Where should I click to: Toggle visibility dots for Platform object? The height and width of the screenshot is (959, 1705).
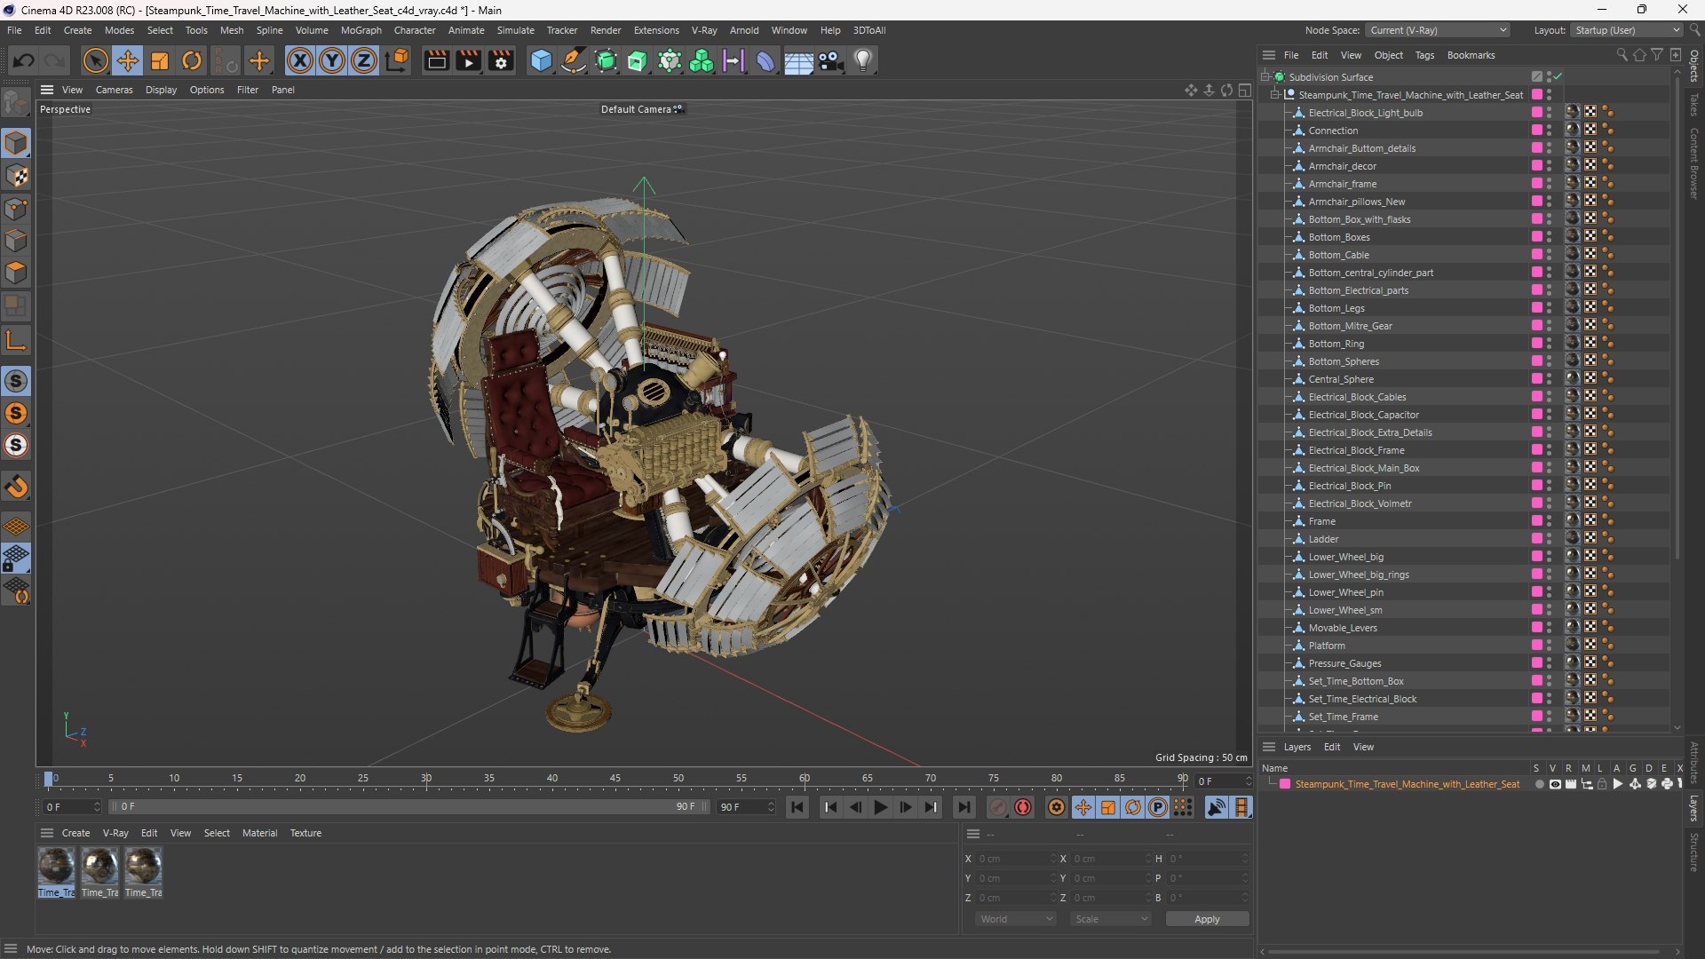[1550, 646]
